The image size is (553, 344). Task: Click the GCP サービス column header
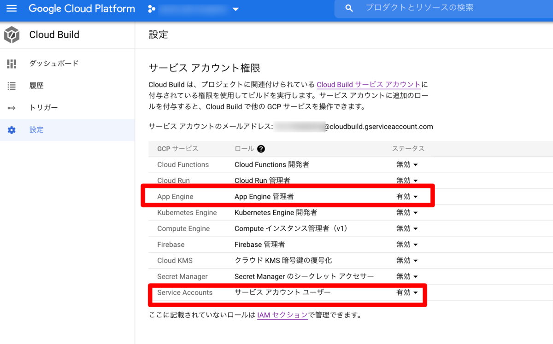[177, 149]
